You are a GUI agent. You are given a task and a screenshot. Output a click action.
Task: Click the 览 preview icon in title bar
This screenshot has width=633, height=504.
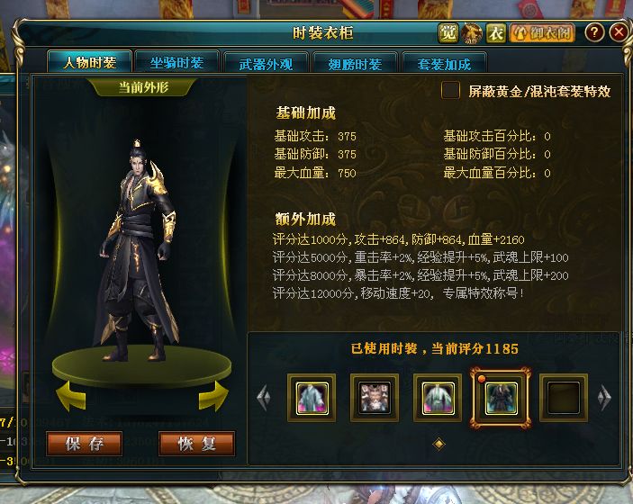coord(448,33)
